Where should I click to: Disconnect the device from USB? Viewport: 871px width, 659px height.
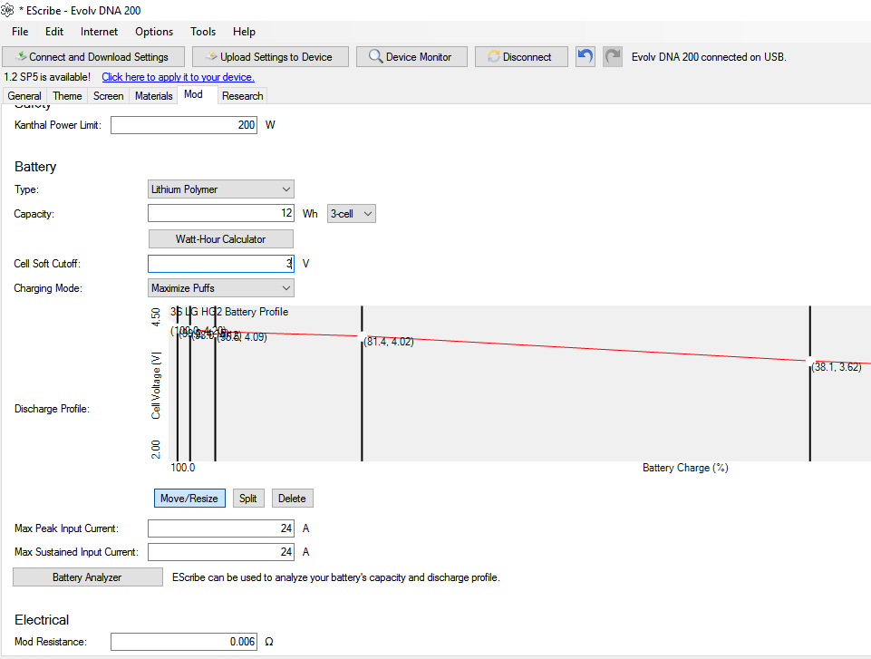pos(520,57)
